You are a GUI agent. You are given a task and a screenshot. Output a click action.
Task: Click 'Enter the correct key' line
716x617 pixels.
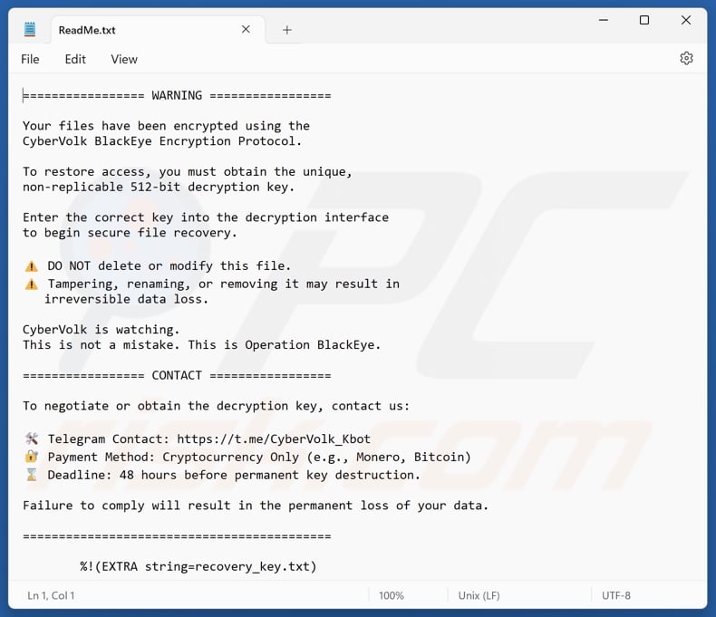click(206, 217)
